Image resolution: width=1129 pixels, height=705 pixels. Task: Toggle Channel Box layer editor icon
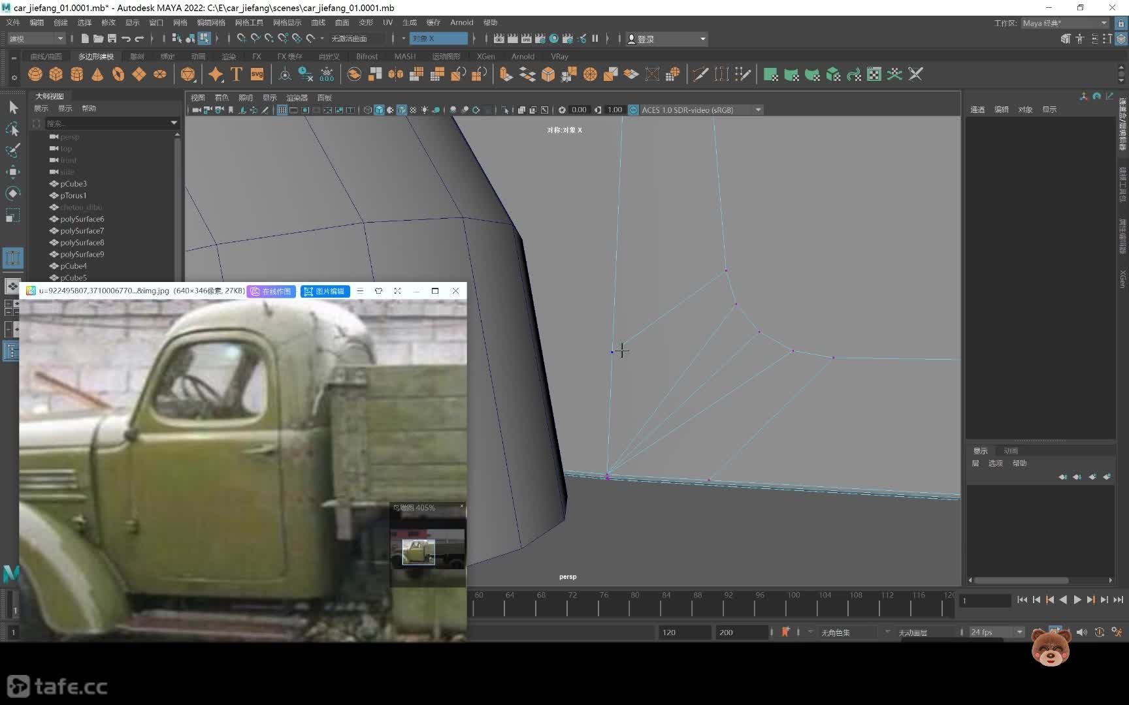[1121, 39]
